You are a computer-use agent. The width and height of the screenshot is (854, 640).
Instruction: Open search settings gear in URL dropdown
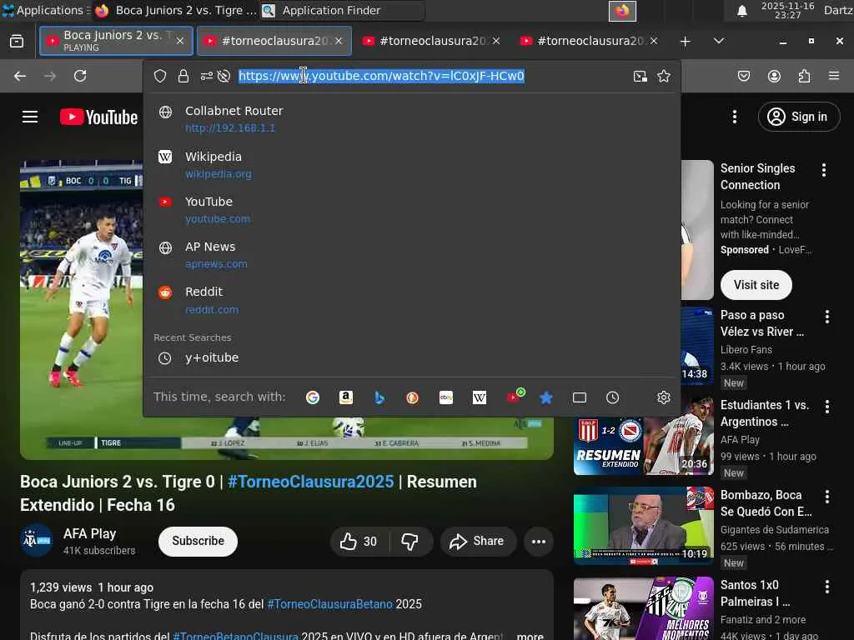point(663,397)
